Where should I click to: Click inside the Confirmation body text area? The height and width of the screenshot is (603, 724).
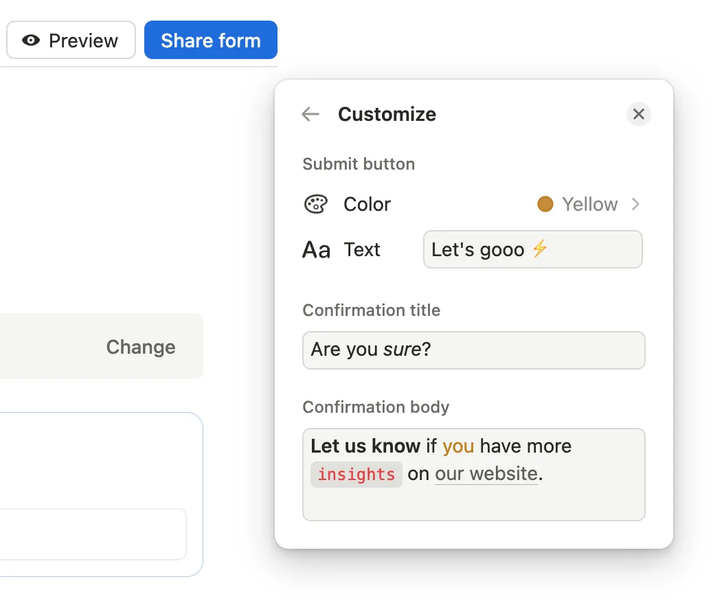pos(474,503)
